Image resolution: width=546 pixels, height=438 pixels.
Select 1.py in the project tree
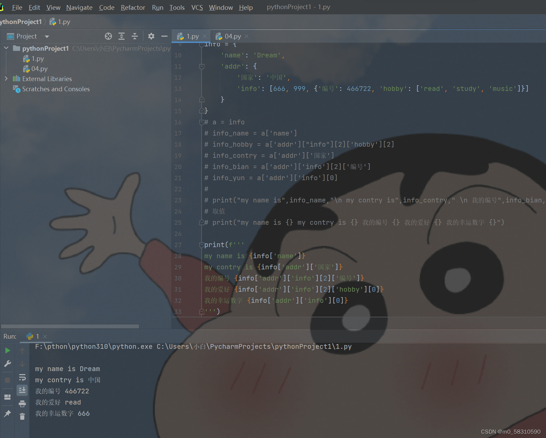[33, 59]
